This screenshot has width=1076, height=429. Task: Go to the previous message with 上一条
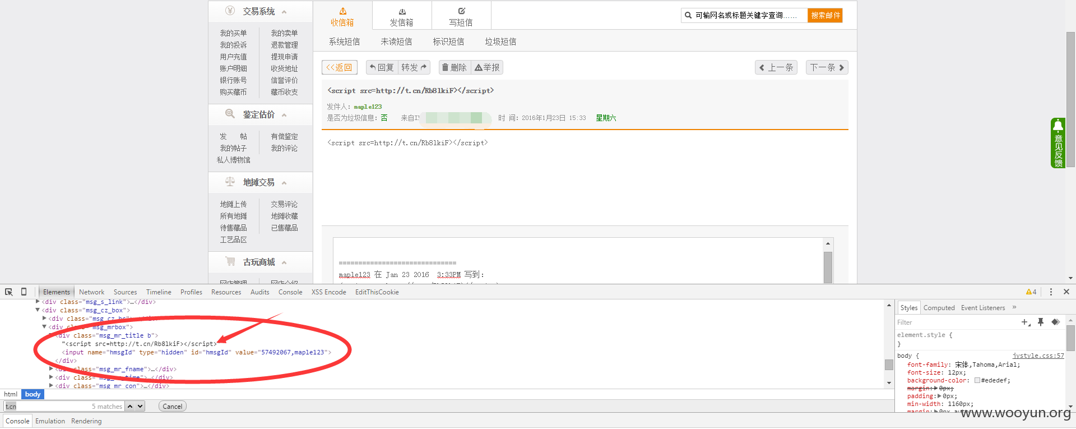coord(776,67)
